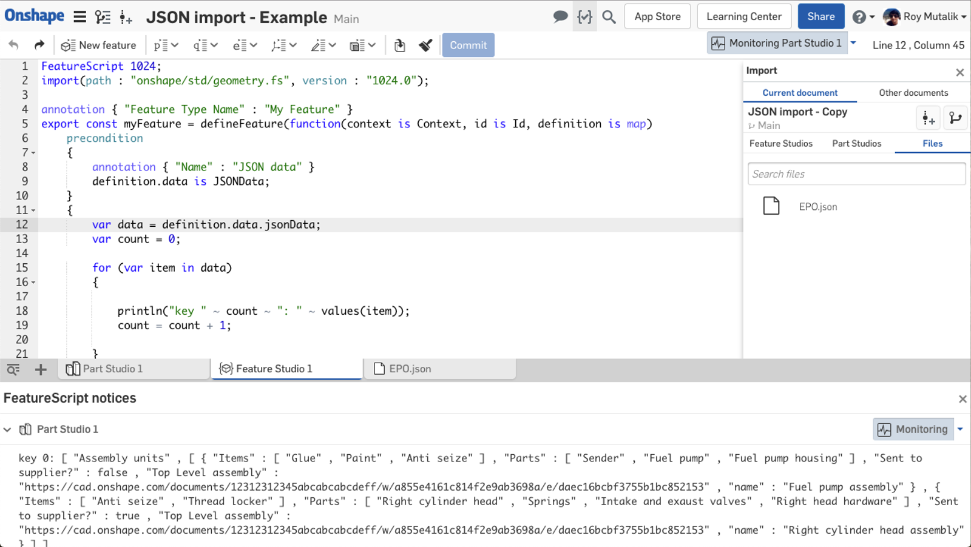Click the Commit button
The image size is (971, 547).
(x=468, y=45)
